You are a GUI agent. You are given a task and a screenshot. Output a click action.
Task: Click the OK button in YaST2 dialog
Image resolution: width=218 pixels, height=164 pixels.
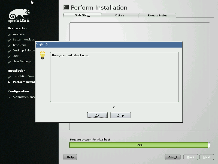pos(97,115)
